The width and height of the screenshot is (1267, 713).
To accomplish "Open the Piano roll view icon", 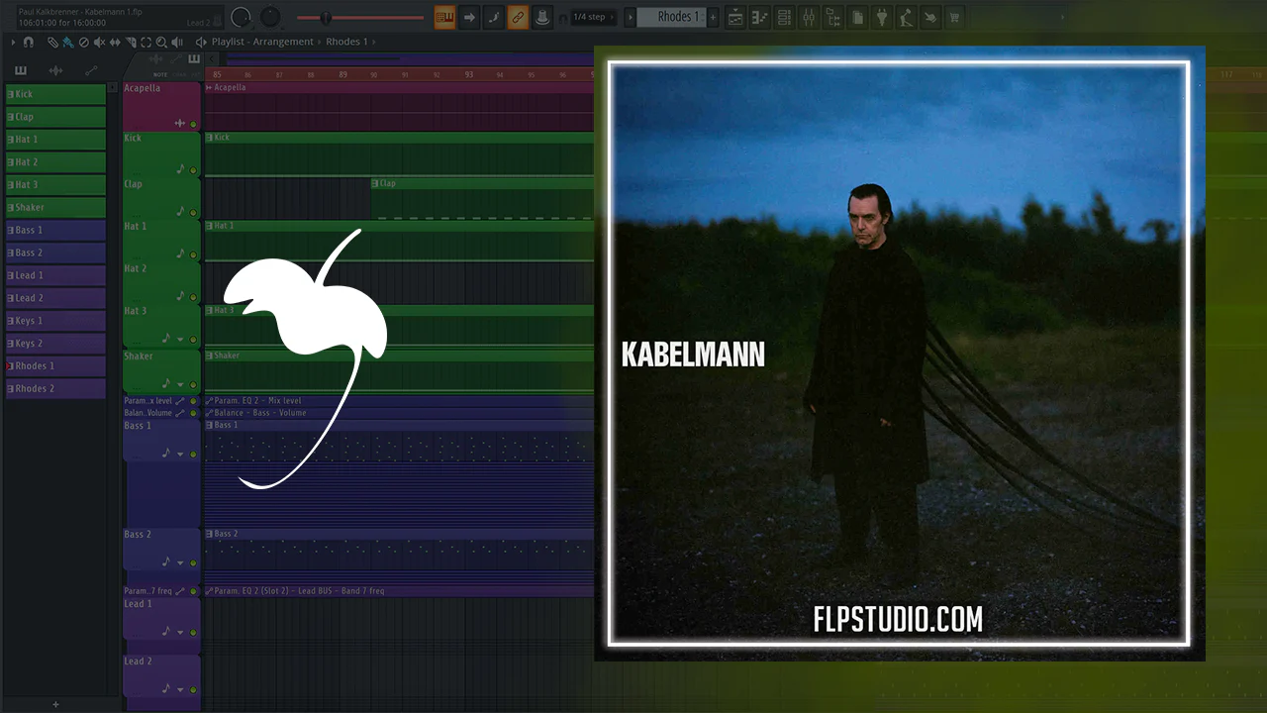I will [760, 17].
